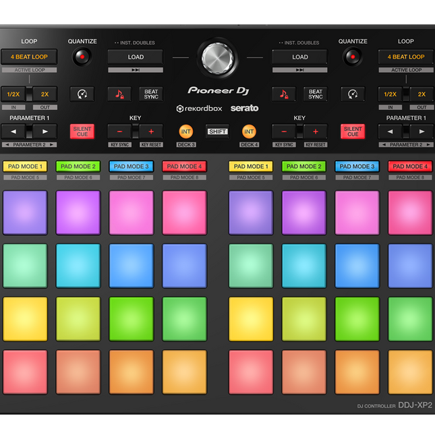Tap the right deck top-row light pink pad
The height and width of the screenshot is (435, 435).
357,213
